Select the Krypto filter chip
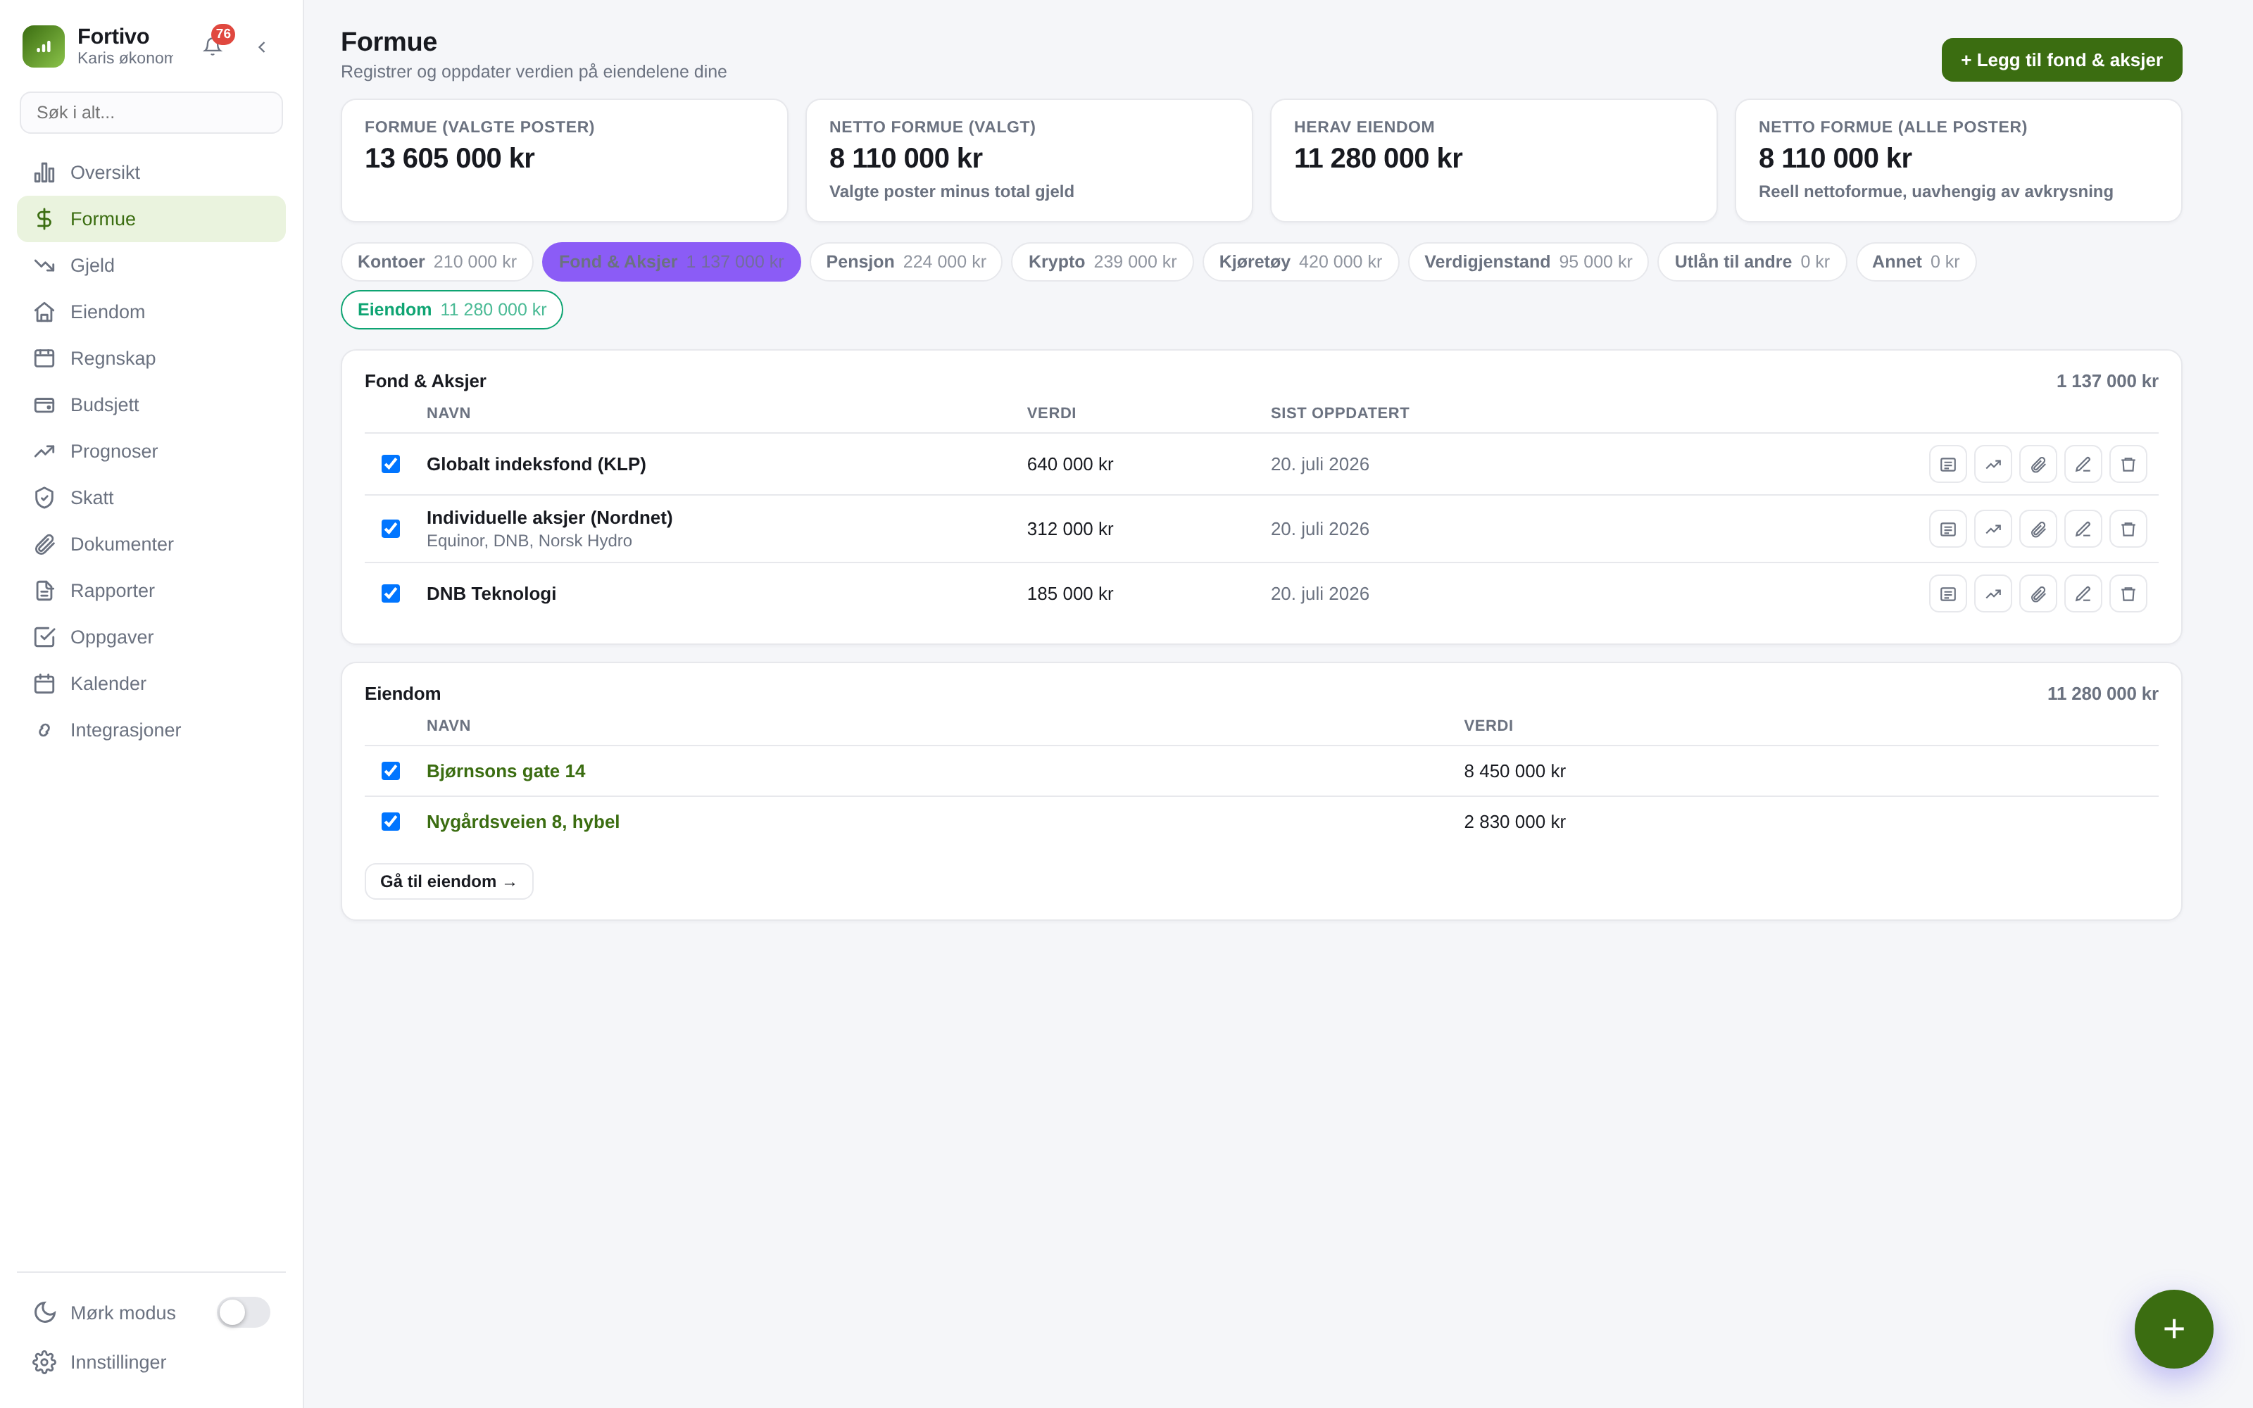 (1103, 262)
